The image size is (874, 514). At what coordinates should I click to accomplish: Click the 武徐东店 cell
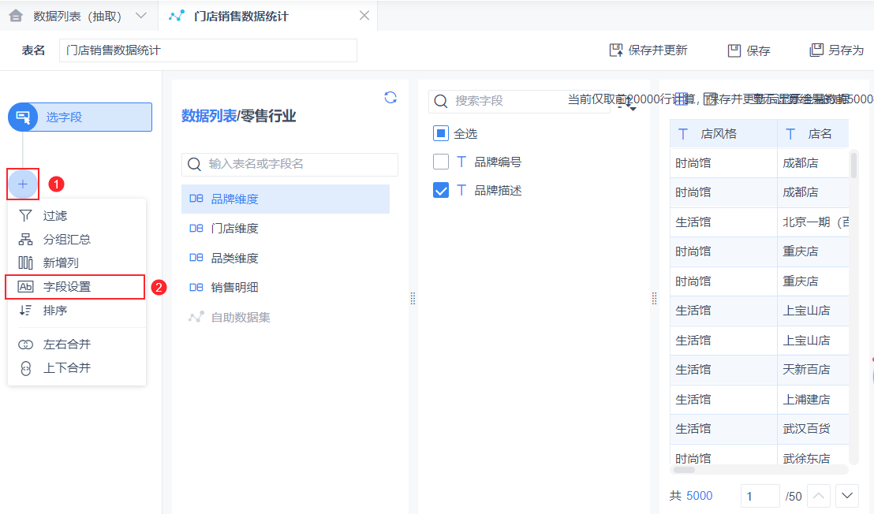[x=813, y=456]
